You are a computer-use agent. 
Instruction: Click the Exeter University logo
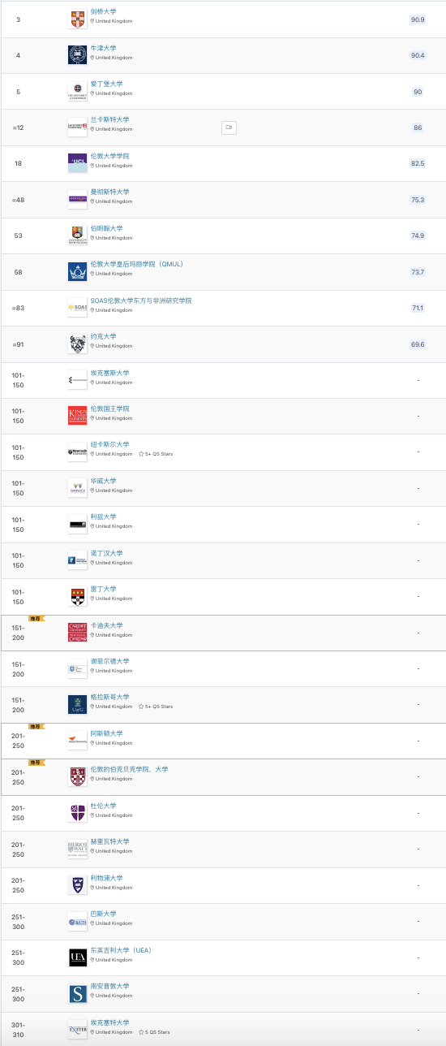tap(77, 1030)
